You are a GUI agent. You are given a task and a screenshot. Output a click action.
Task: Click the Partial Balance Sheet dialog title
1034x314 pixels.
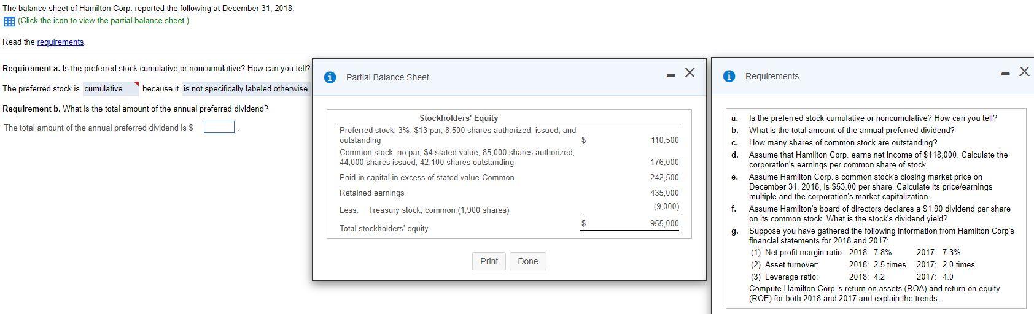pos(387,77)
